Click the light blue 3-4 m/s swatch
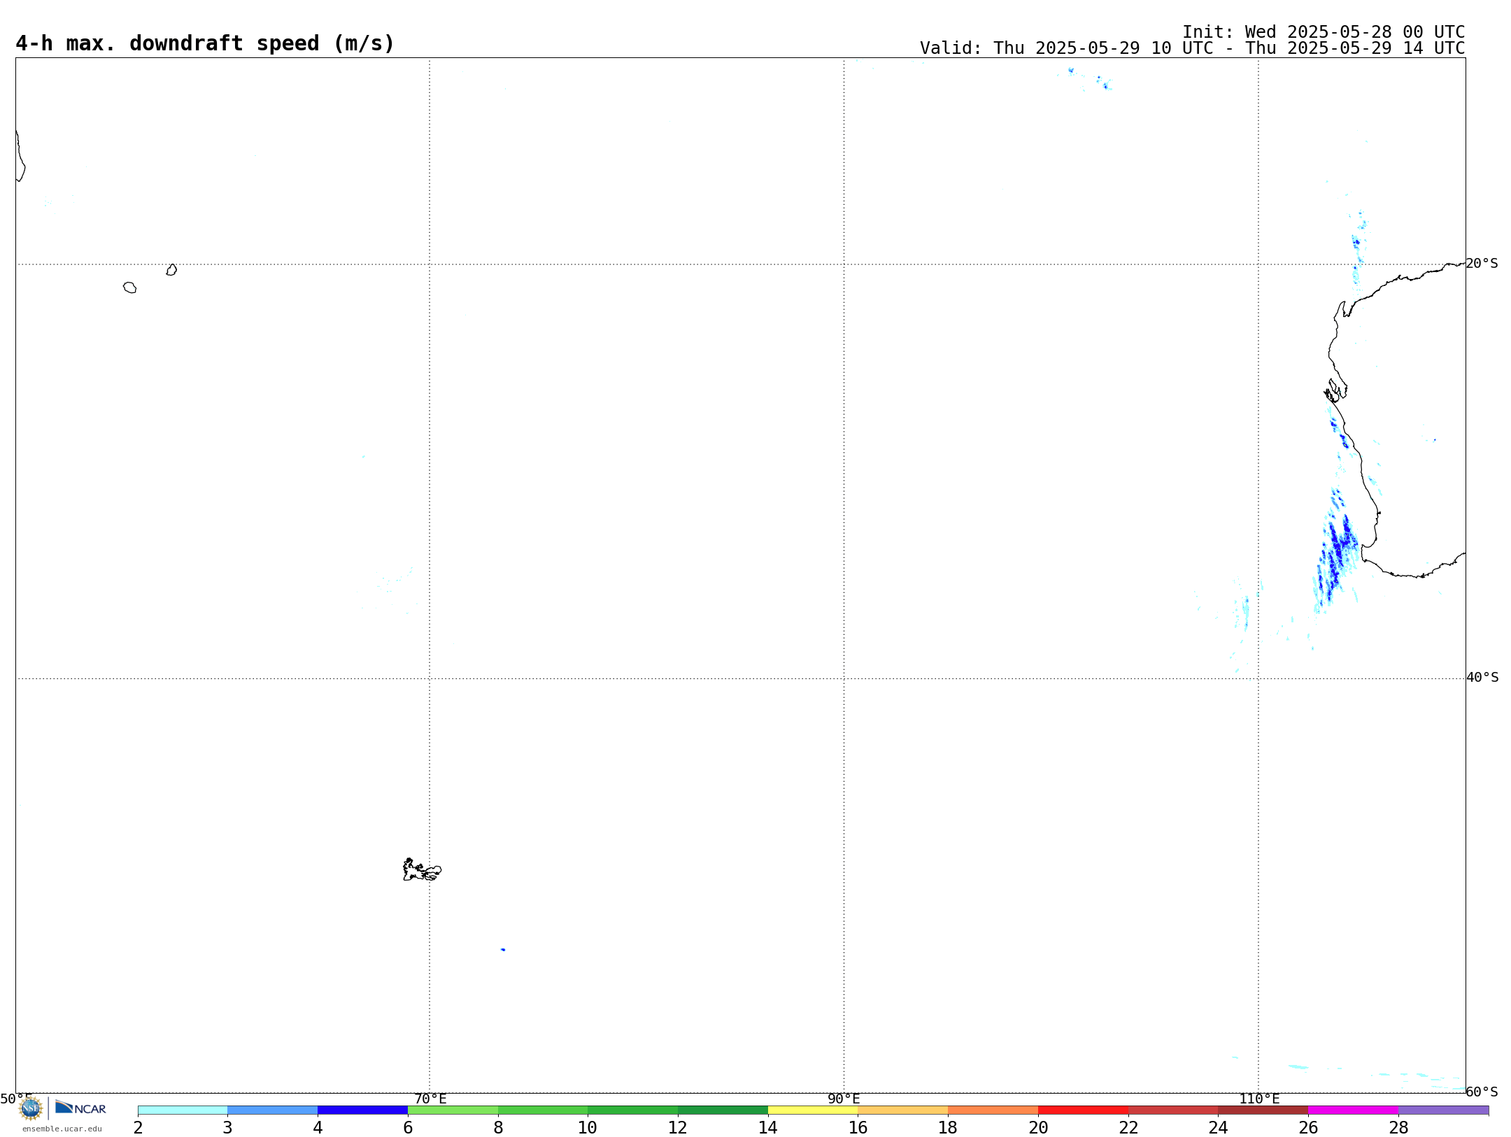The image size is (1511, 1137). 273,1110
